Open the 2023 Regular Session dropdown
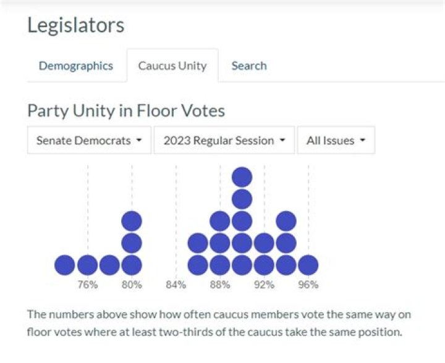Screen dimensions: 445x363 [224, 140]
